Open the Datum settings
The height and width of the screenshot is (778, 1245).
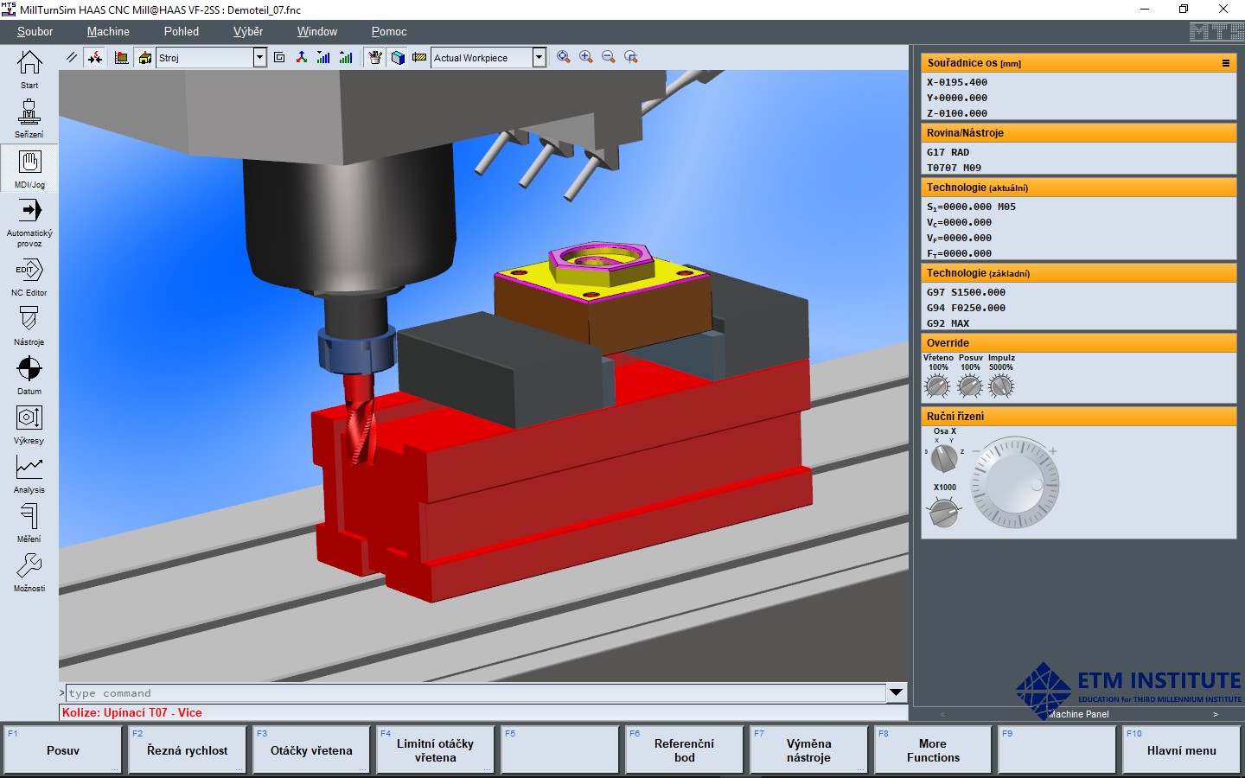point(29,375)
